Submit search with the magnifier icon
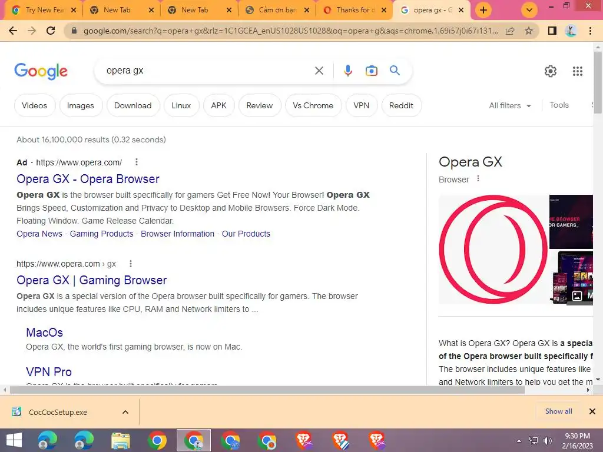 tap(395, 71)
